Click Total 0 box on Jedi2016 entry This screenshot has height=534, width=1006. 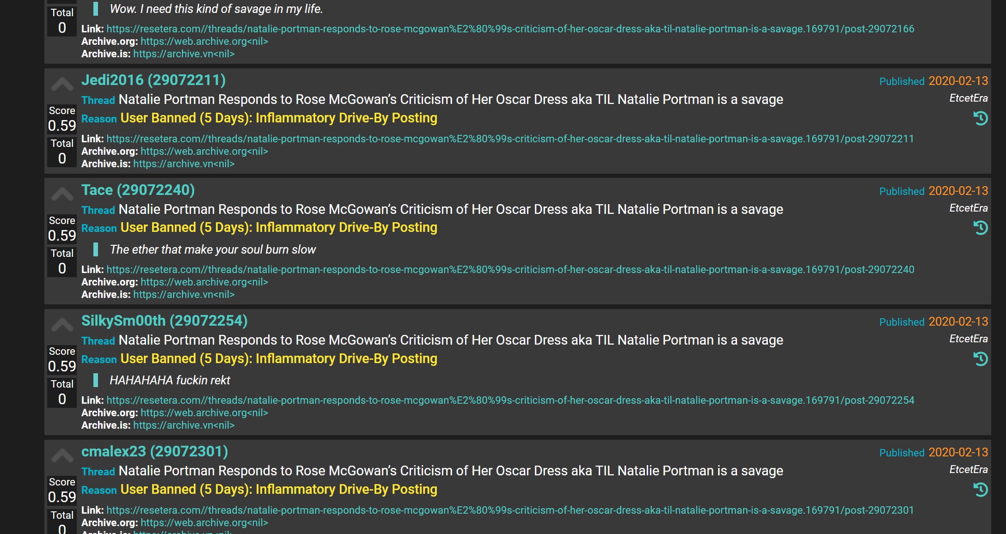[62, 152]
